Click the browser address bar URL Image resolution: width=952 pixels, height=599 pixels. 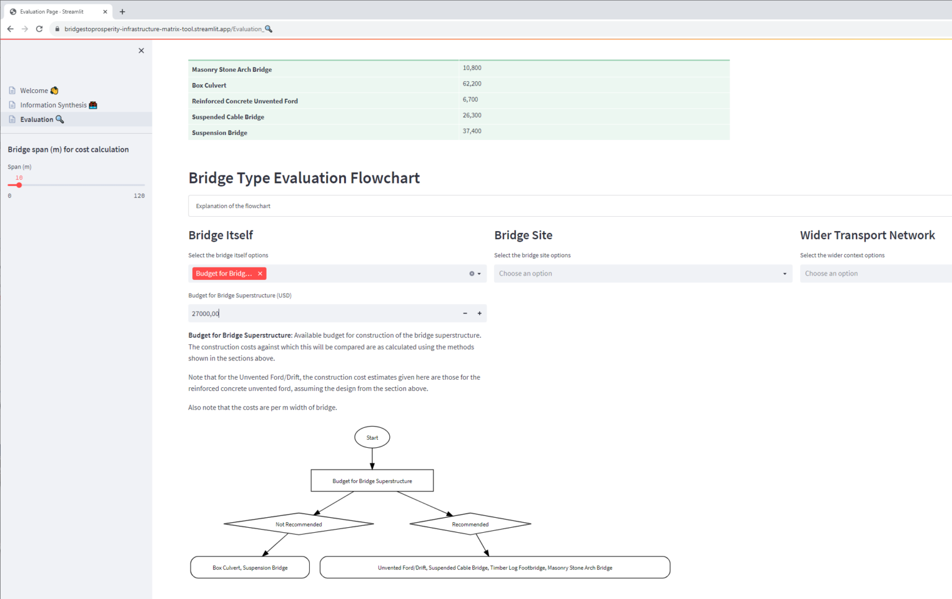tap(164, 29)
